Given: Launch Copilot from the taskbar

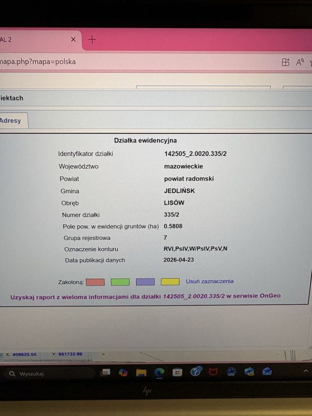Looking at the screenshot, I should click(123, 372).
